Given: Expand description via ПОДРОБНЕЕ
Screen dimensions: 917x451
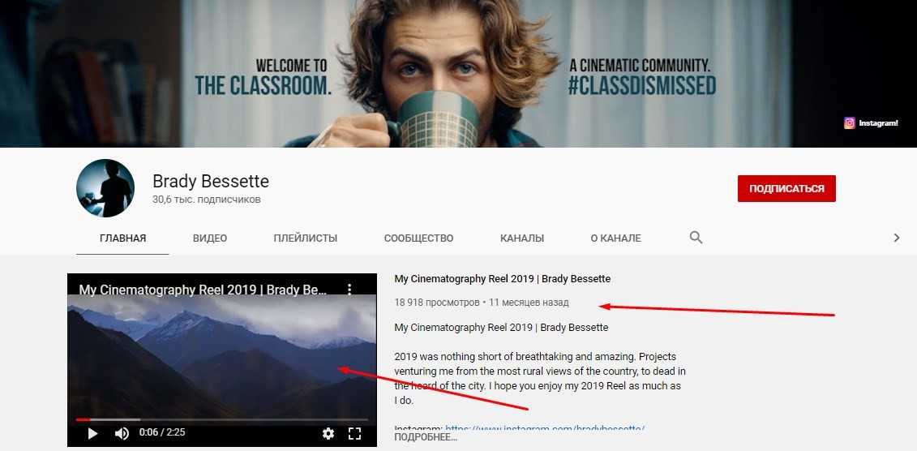Looking at the screenshot, I should 426,437.
